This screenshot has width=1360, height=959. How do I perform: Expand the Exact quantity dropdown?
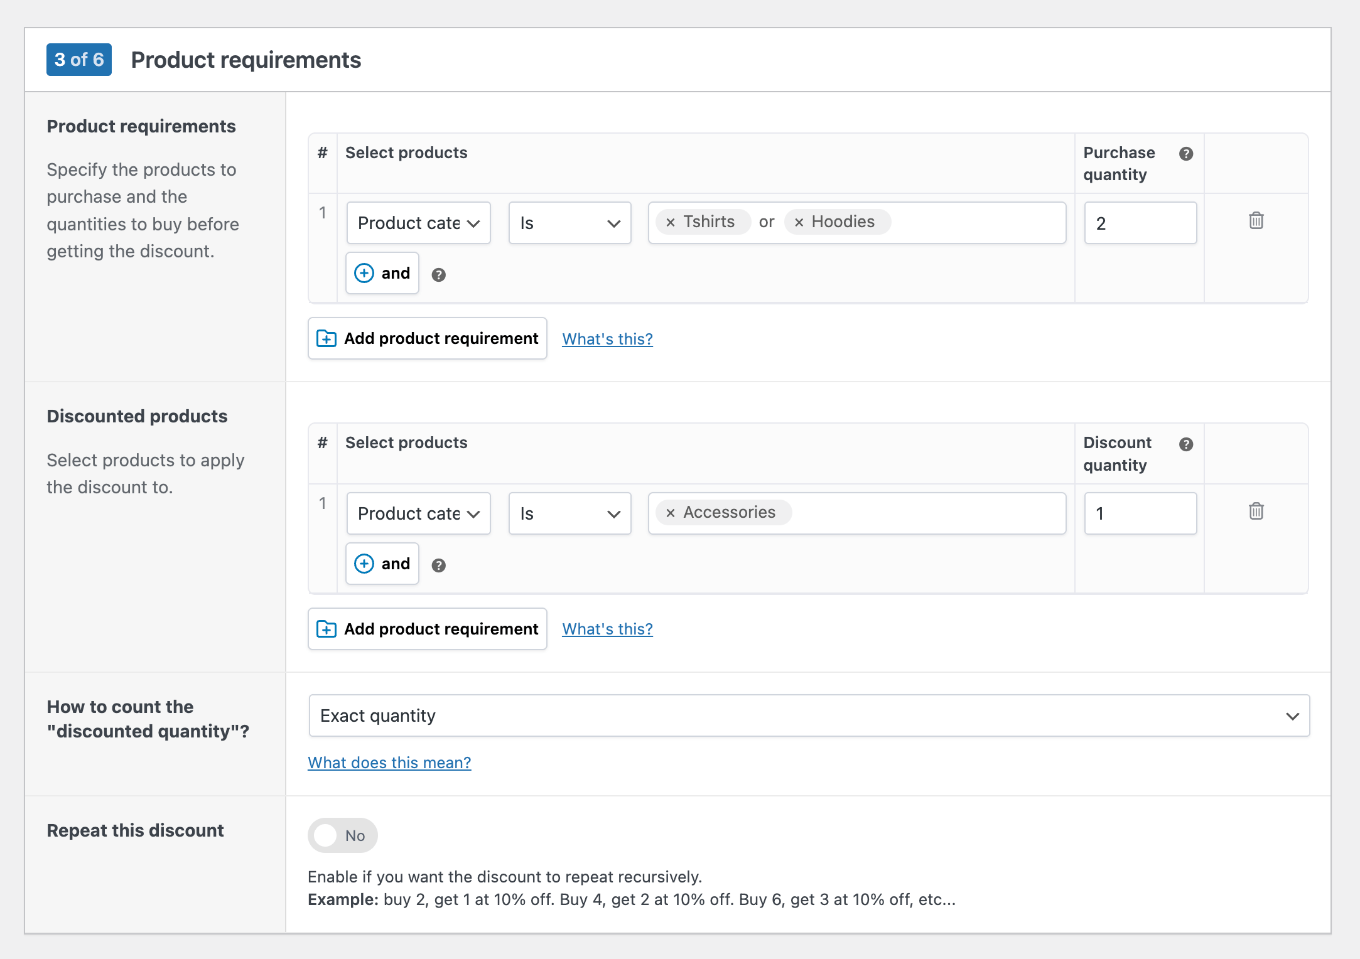click(x=809, y=715)
